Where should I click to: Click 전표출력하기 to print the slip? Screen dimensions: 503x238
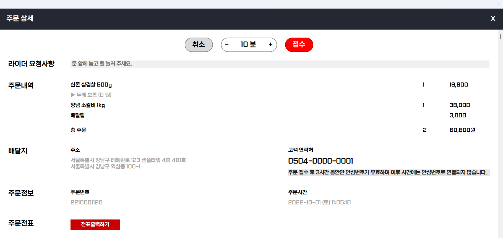(95, 224)
